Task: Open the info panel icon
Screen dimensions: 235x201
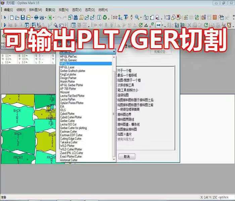Action: click(99, 17)
